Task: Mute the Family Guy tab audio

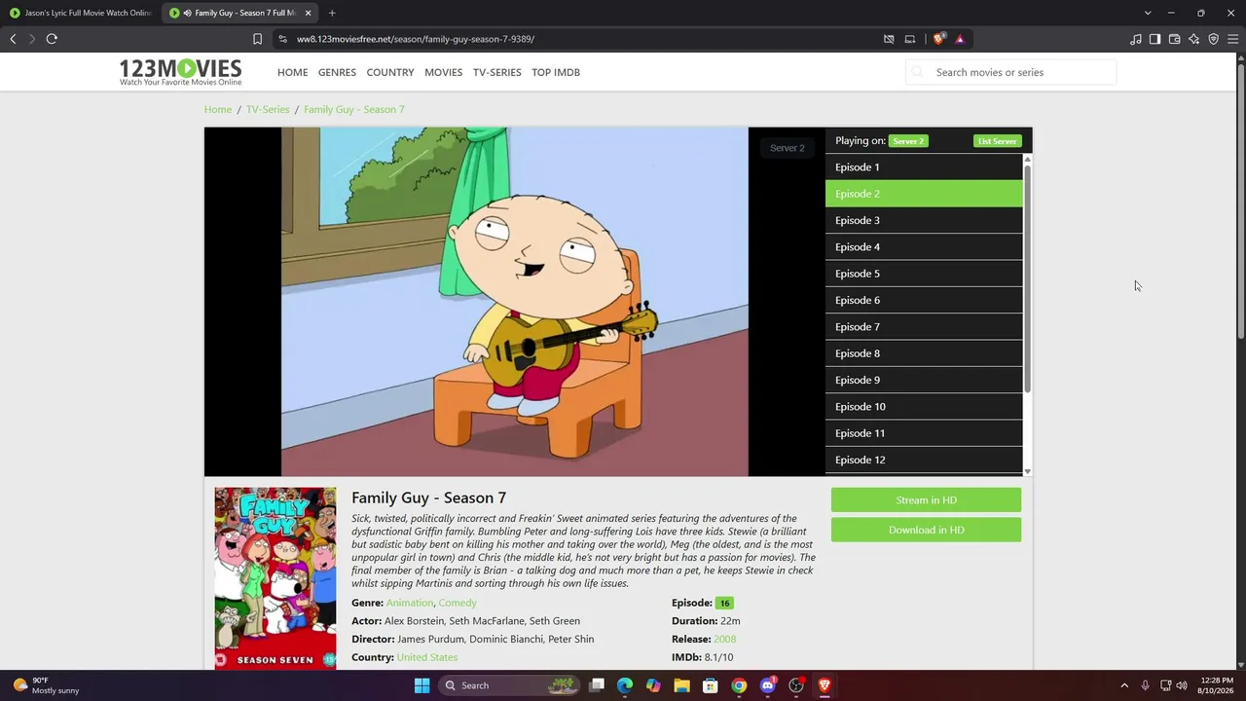Action: (187, 13)
